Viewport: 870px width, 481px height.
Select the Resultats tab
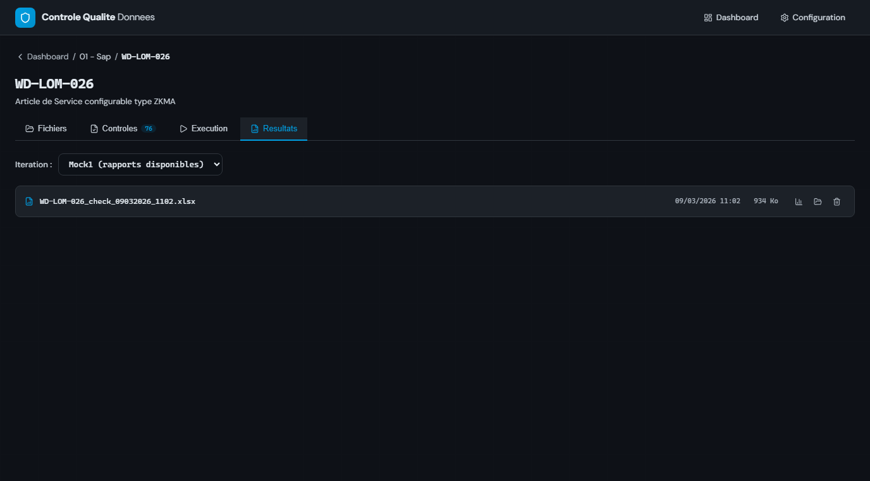coord(274,129)
